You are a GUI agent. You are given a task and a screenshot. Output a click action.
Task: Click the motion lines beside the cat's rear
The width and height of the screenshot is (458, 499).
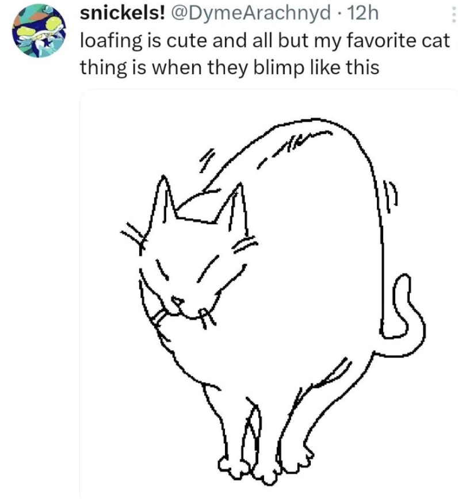point(390,197)
